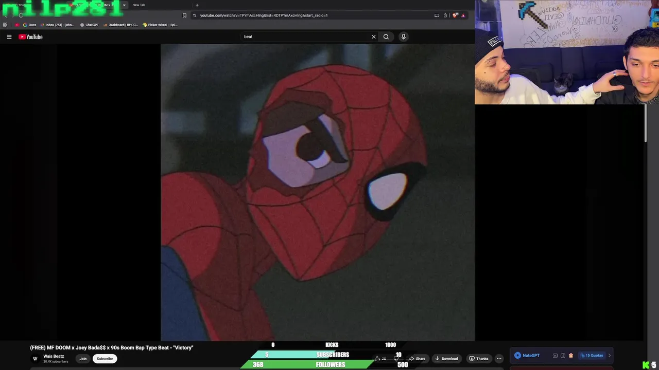This screenshot has height=370, width=659.
Task: Click the Download button
Action: (446, 359)
